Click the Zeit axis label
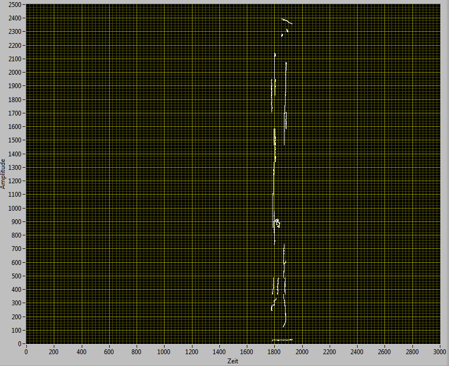The width and height of the screenshot is (449, 366). 233,361
